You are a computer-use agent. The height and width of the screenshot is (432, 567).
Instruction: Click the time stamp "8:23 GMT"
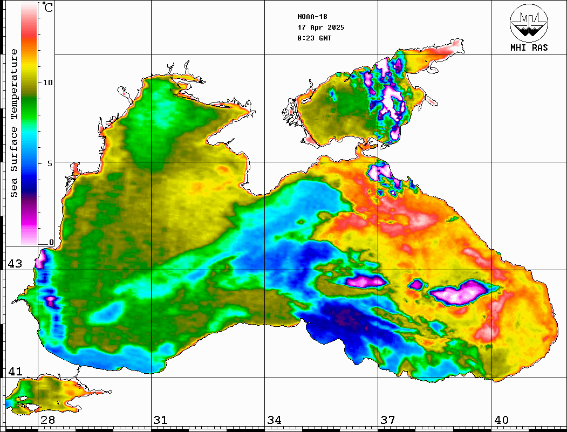click(x=314, y=38)
